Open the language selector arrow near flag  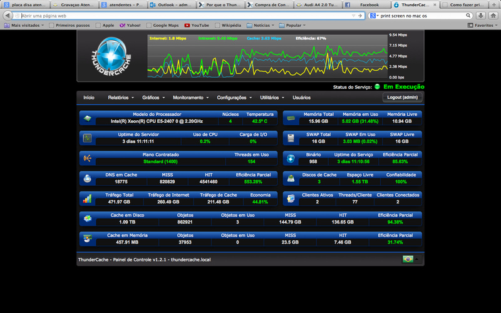click(416, 259)
